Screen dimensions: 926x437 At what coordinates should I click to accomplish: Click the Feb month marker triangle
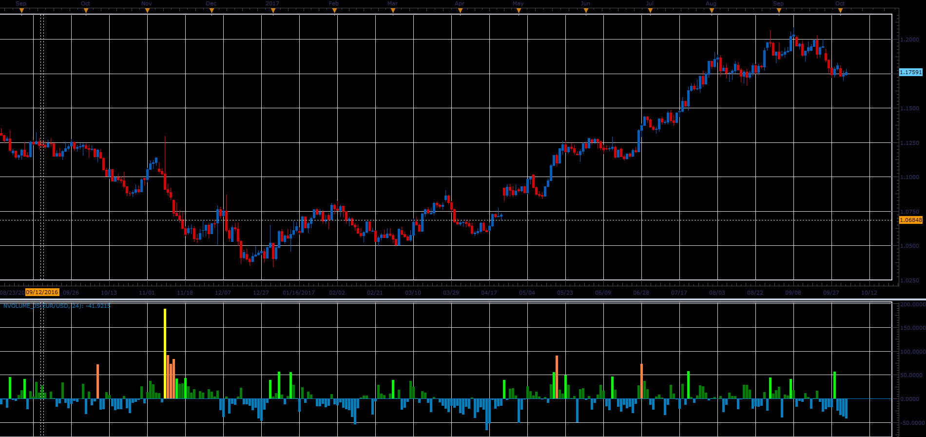click(x=334, y=11)
